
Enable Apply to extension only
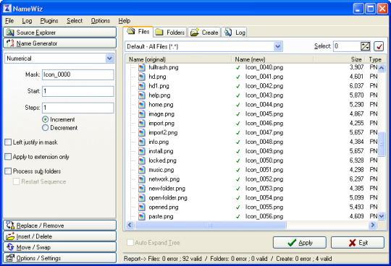[x=8, y=157]
